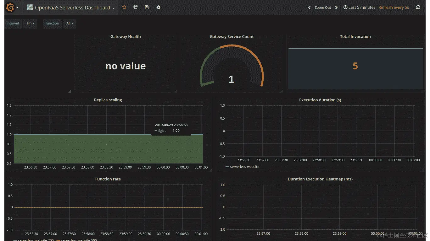
Task: Click the refresh dashboard icon
Action: (x=418, y=7)
